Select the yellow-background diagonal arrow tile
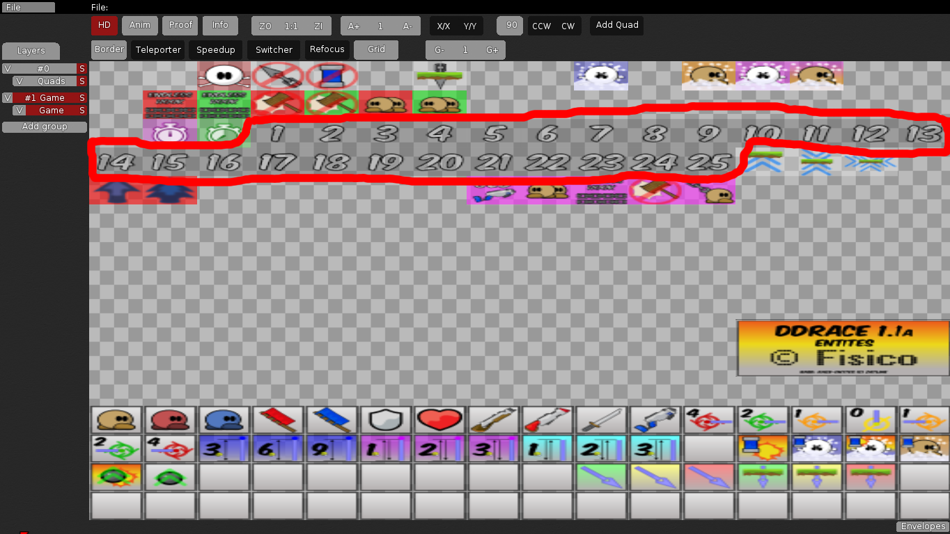 click(655, 477)
